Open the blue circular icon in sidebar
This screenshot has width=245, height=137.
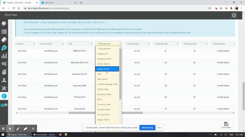coord(4,96)
